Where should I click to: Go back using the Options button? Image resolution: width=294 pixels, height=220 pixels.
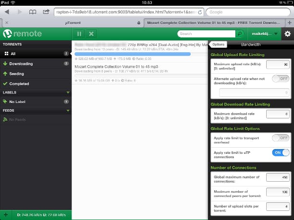[x=218, y=45]
